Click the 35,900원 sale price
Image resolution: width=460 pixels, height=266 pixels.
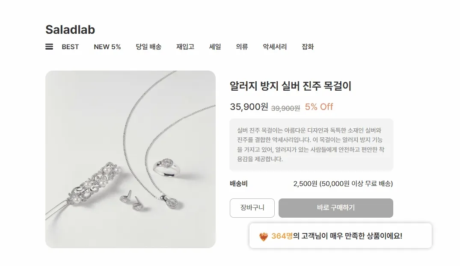(249, 106)
